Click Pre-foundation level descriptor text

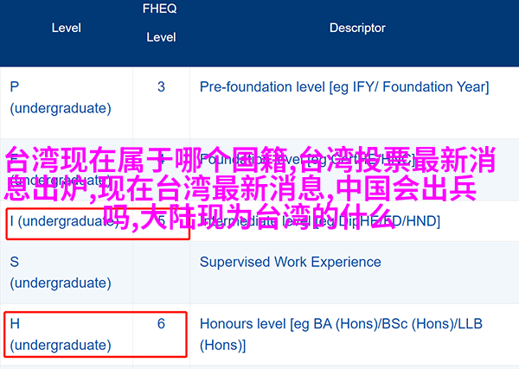(x=344, y=87)
